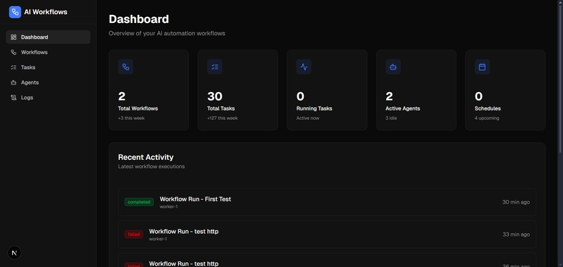Click the Logs scroll icon in sidebar
563x267 pixels.
[14, 98]
